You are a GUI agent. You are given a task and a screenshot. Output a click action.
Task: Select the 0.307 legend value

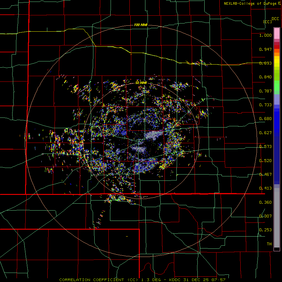[265, 216]
